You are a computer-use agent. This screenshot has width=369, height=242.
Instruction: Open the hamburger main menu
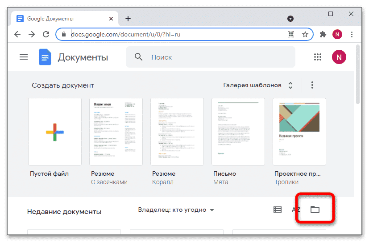coord(24,57)
